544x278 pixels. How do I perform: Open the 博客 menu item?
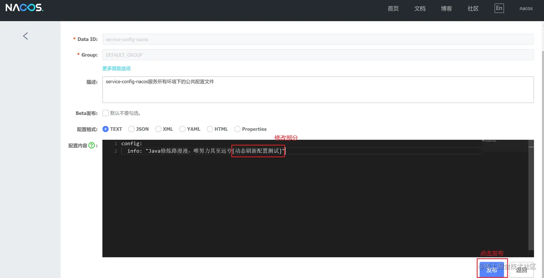(446, 8)
